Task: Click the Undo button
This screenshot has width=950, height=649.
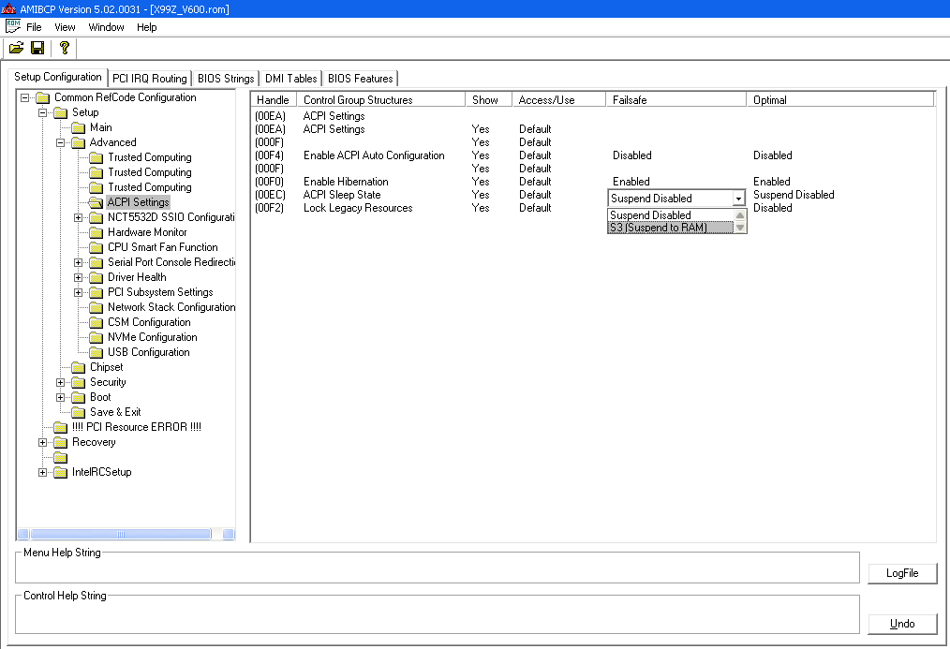Action: tap(901, 624)
